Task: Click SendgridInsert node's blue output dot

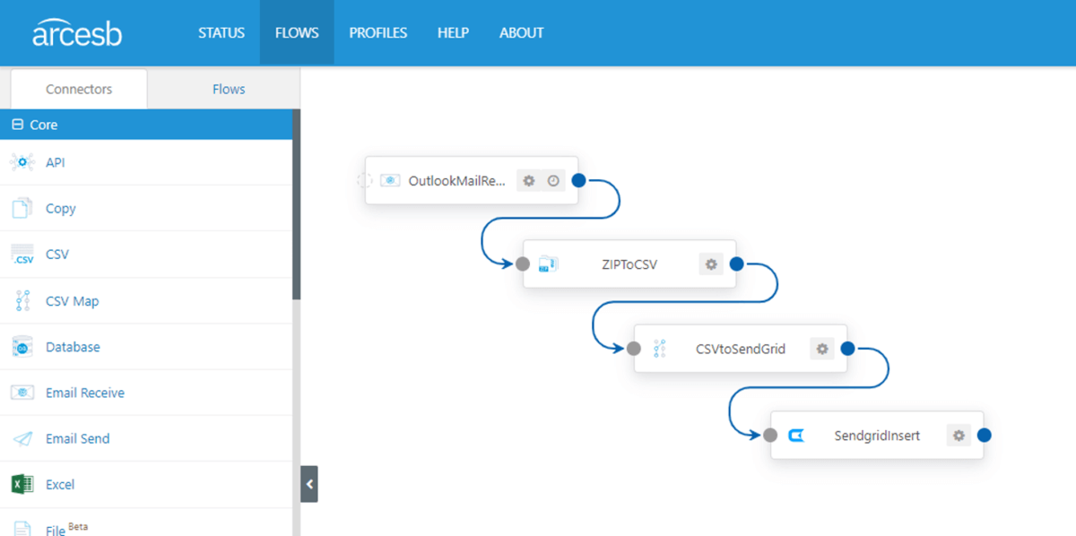Action: coord(985,435)
